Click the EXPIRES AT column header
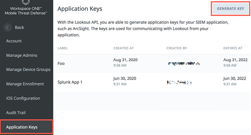This screenshot has width=251, height=135. pyautogui.click(x=233, y=48)
